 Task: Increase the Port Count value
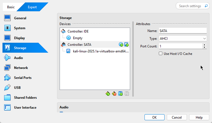coord(204,45)
